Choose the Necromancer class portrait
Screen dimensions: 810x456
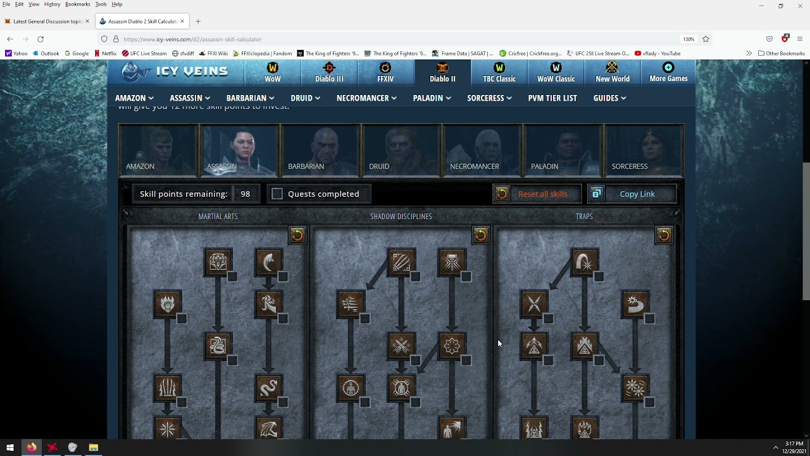pyautogui.click(x=482, y=150)
